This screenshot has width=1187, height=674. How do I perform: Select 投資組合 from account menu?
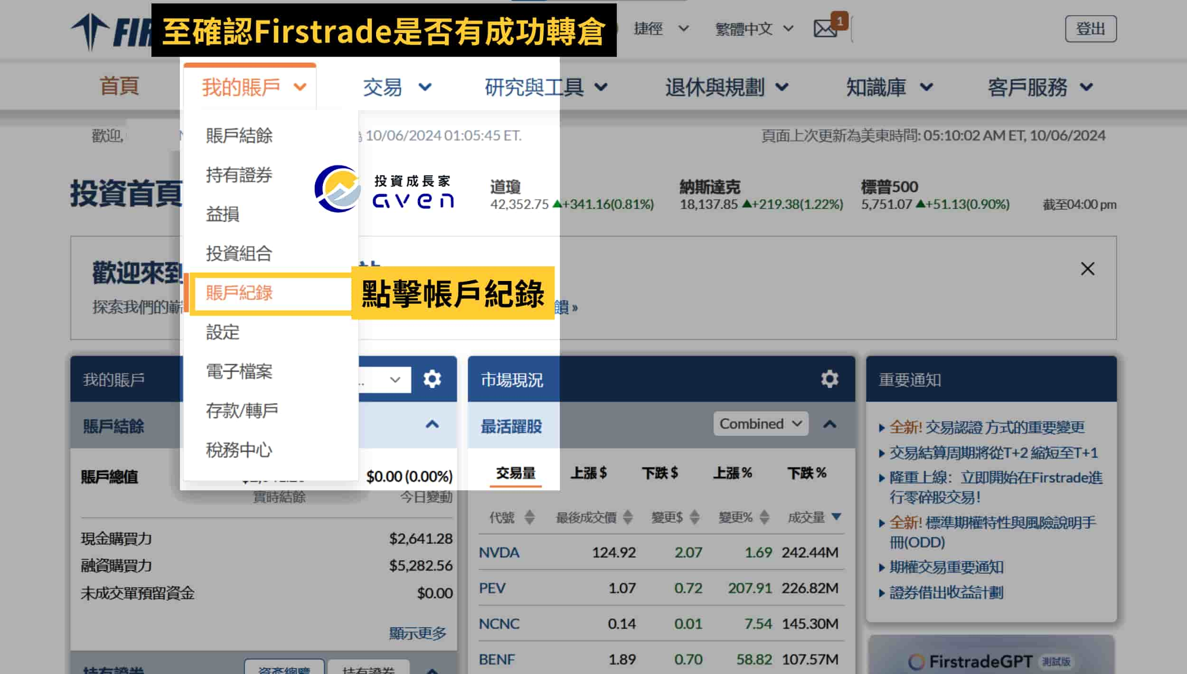(239, 254)
